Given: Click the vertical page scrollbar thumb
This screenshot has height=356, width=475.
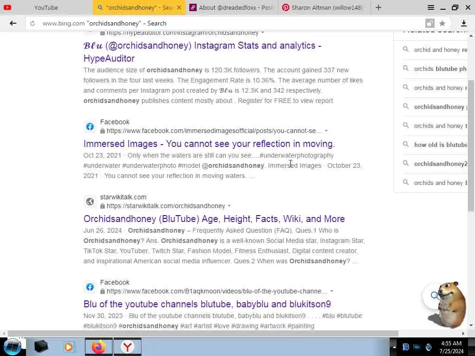Looking at the screenshot, I should (x=471, y=145).
